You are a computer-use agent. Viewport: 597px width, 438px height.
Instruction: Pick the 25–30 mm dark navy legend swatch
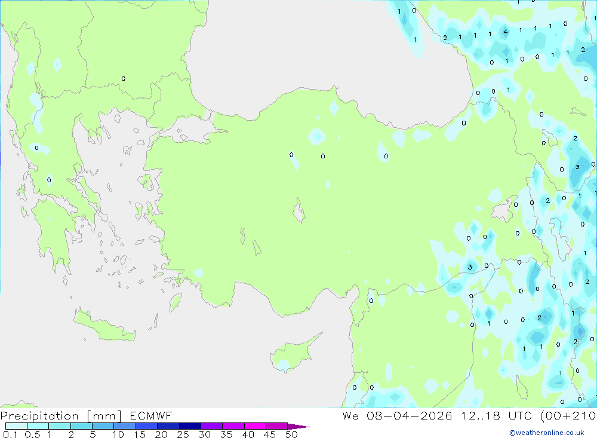(189, 426)
